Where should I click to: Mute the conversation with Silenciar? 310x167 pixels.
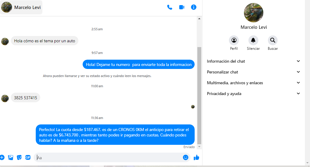point(253,40)
